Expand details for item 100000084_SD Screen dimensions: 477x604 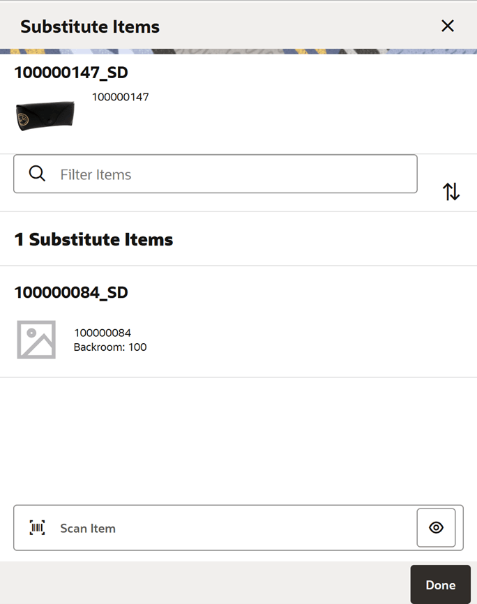pos(71,293)
